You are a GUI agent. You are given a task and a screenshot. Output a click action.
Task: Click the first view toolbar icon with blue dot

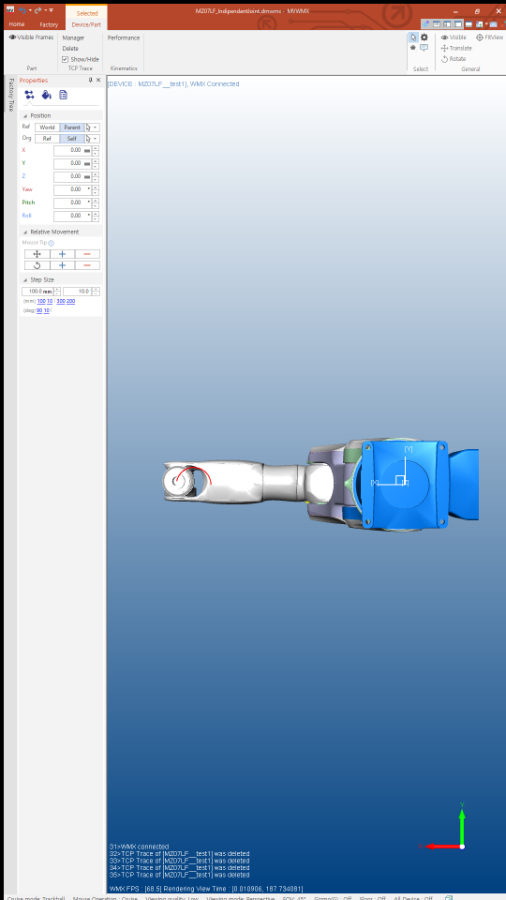[x=425, y=24]
